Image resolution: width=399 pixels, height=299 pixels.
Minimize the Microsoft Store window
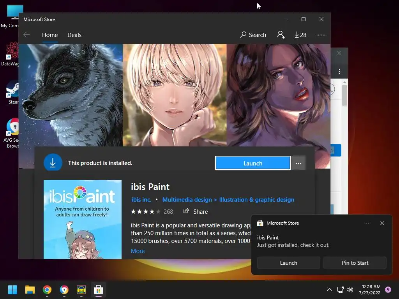pyautogui.click(x=286, y=19)
